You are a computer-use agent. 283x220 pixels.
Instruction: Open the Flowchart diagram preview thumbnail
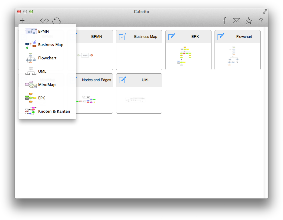(234, 56)
